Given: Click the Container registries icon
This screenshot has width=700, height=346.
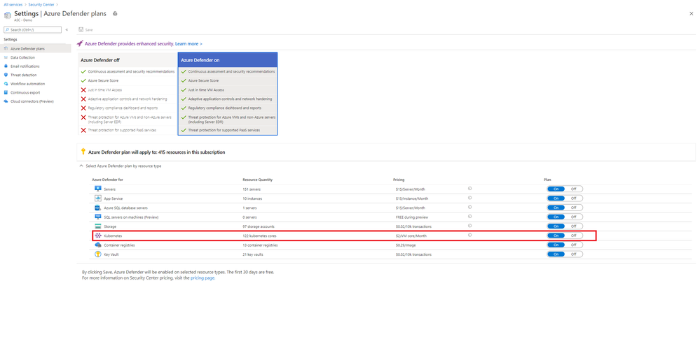Looking at the screenshot, I should 98,245.
